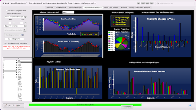Enable the Advanced Segmentation checkbox

coord(7,11)
